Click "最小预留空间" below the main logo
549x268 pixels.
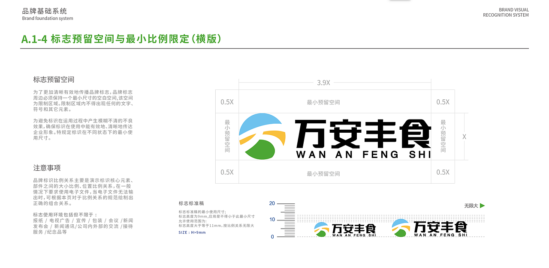click(x=323, y=174)
